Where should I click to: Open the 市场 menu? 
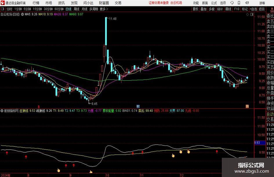click(49, 3)
